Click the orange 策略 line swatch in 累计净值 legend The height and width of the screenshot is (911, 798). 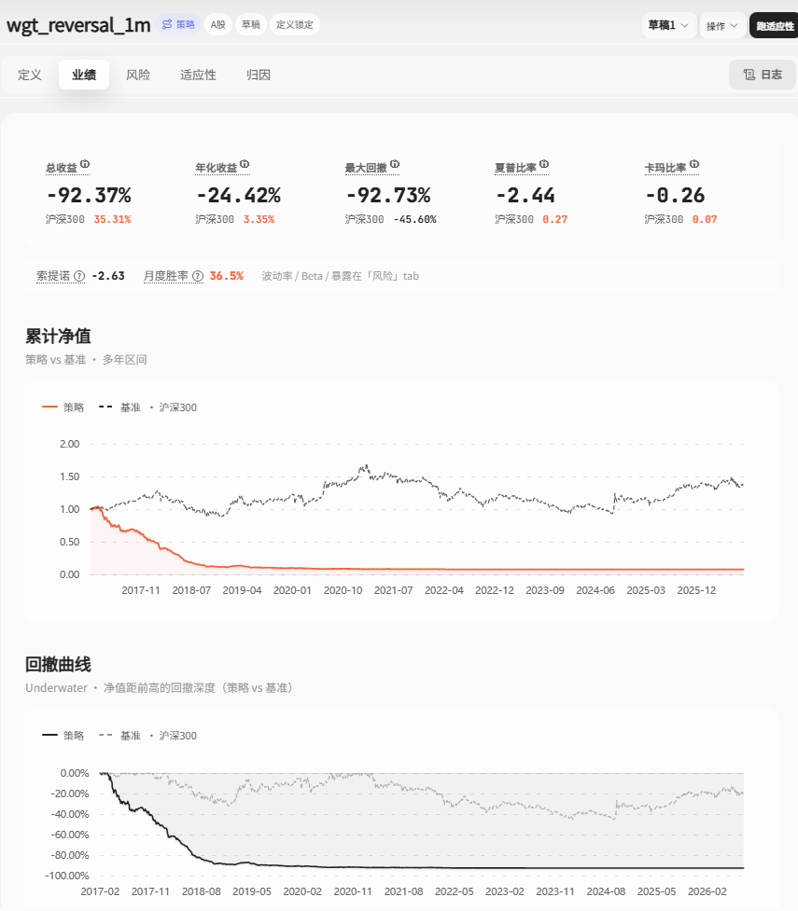[49, 407]
